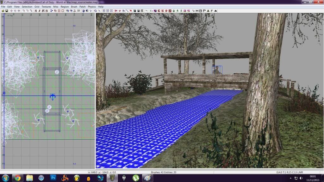This screenshot has width=324, height=182.
Task: Click the diagonal line toolbar icon
Action: [x=127, y=11]
